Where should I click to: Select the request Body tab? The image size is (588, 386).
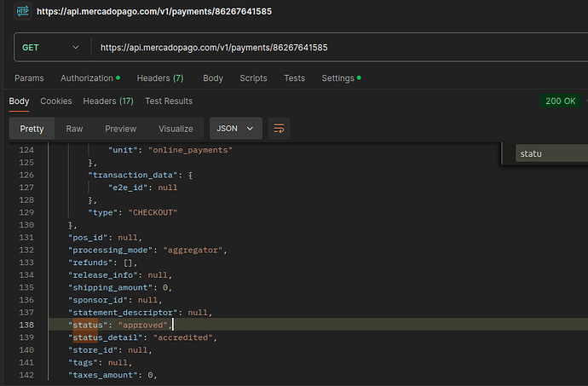(x=213, y=78)
